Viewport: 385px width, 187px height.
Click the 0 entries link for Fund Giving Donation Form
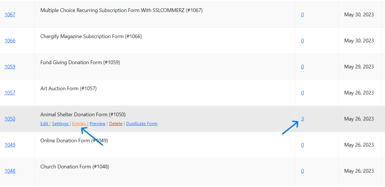[302, 66]
